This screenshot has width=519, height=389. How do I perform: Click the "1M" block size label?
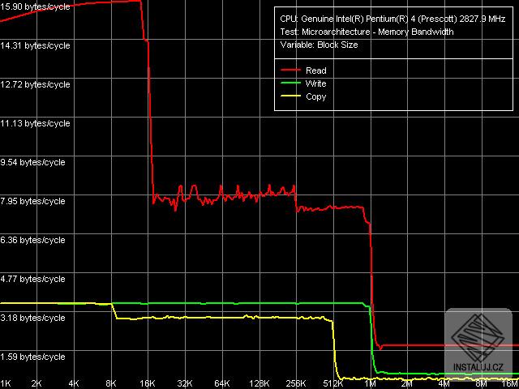point(371,384)
